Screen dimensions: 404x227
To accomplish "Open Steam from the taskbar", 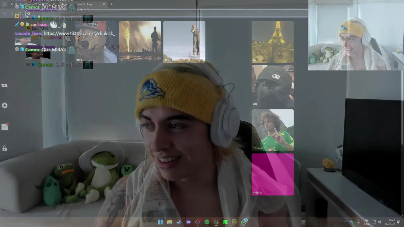I will (179, 222).
